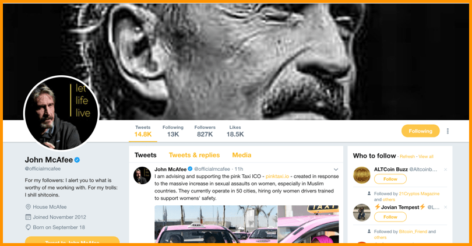The height and width of the screenshot is (246, 472).
Task: Switch to the Tweets & replies tab
Action: coord(194,155)
